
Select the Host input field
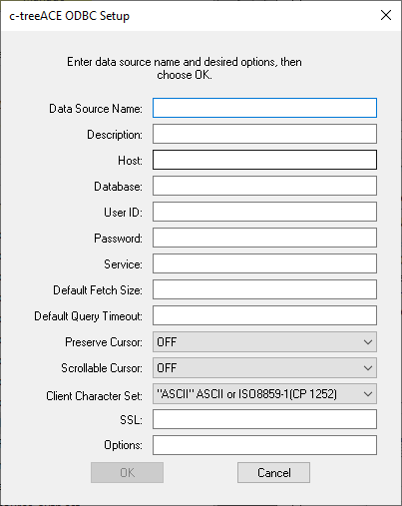[x=264, y=160]
